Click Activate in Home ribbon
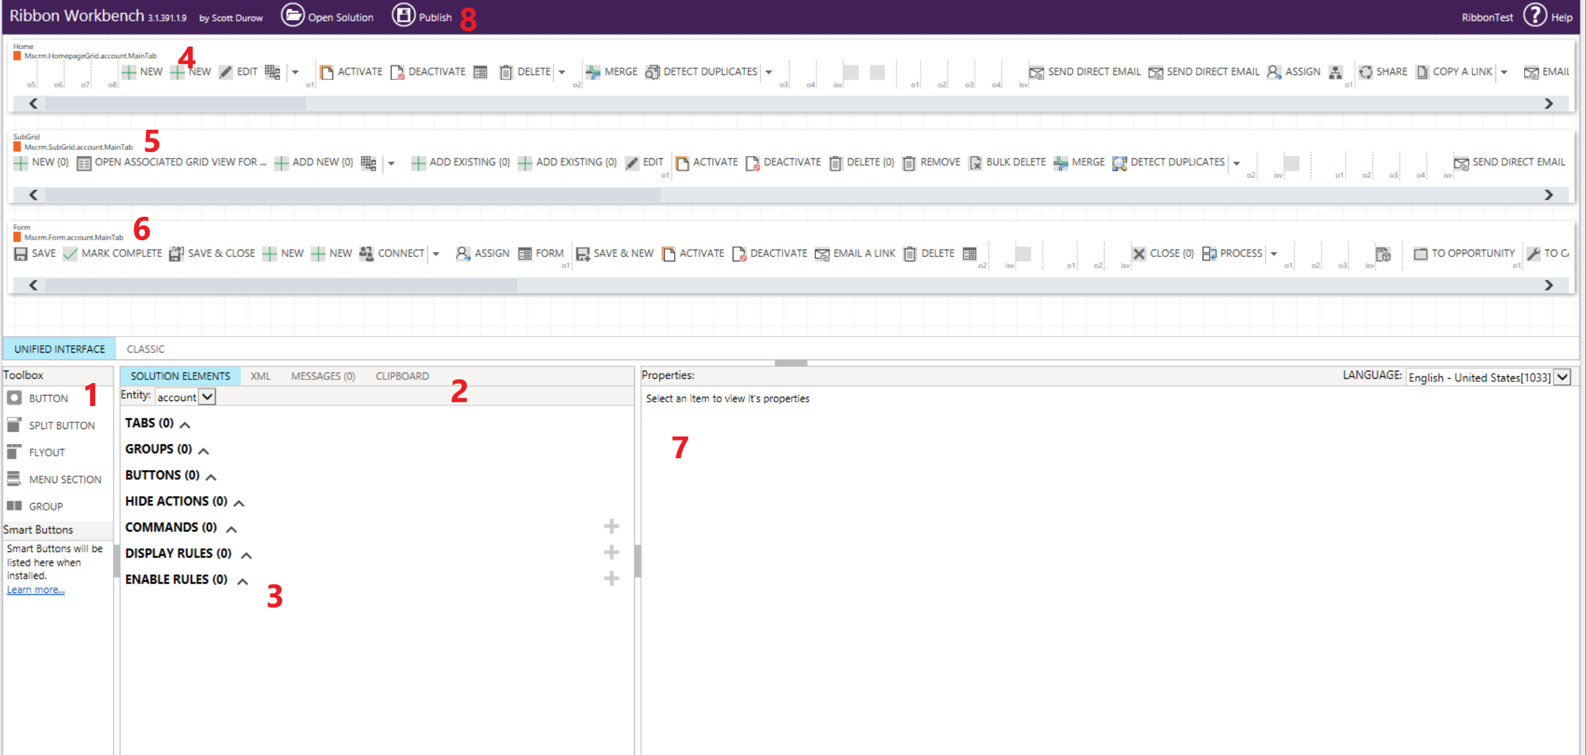The height and width of the screenshot is (755, 1586). 351,72
